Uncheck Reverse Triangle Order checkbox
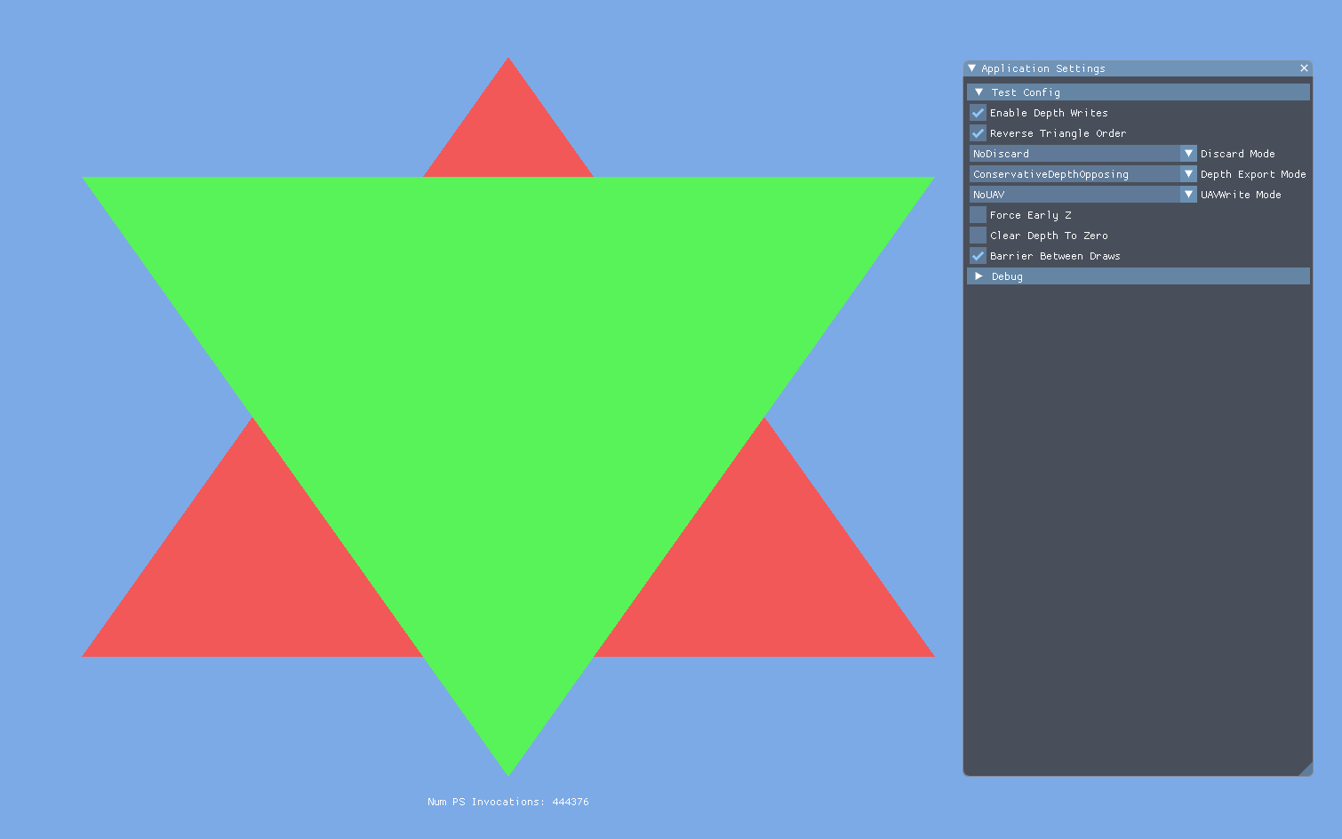The width and height of the screenshot is (1342, 839). pyautogui.click(x=978, y=133)
